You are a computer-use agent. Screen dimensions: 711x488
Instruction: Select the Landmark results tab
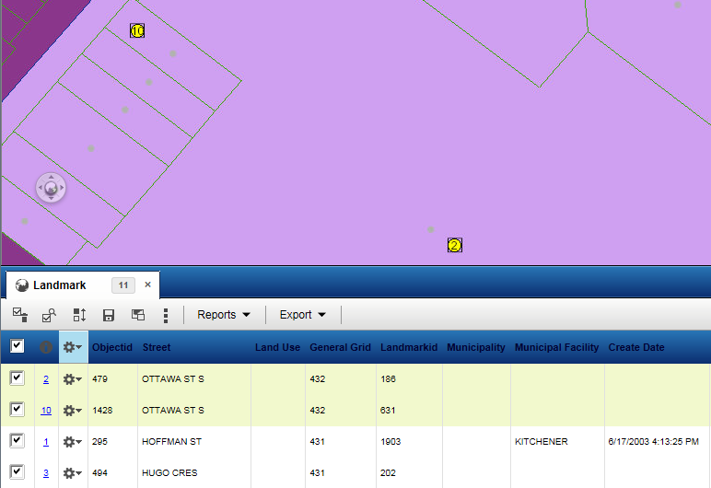pos(60,285)
